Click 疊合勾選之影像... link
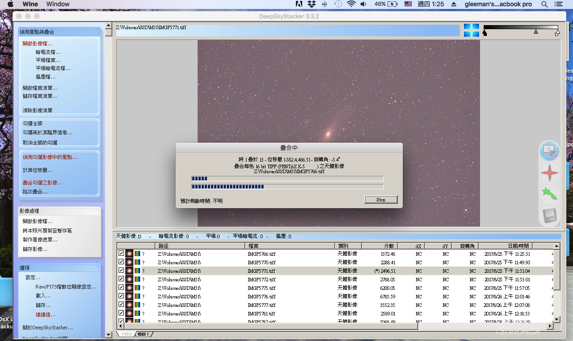The height and width of the screenshot is (341, 573). [43, 183]
